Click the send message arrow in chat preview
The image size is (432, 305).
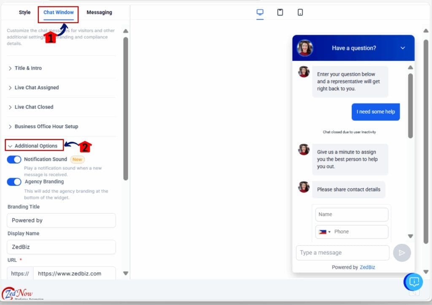pos(402,253)
